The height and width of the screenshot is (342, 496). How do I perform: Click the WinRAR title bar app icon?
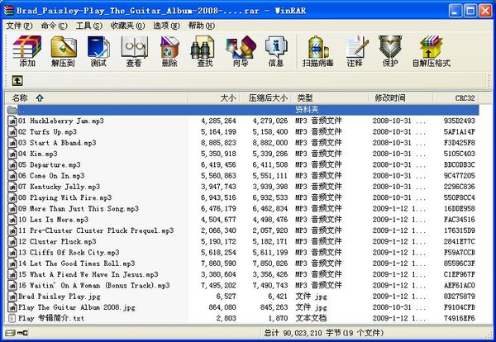[x=9, y=10]
